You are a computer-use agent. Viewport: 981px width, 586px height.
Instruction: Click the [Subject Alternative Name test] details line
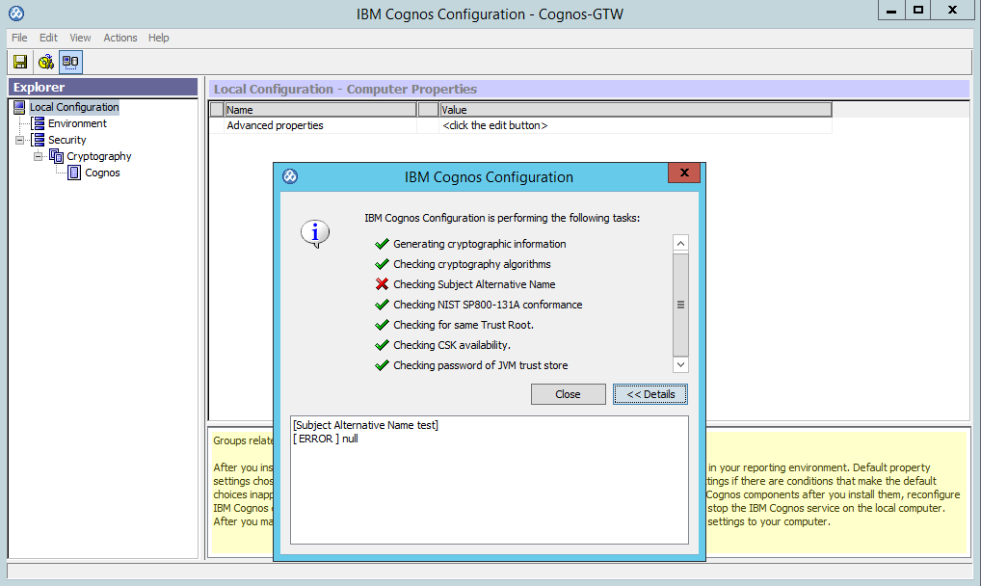click(365, 425)
